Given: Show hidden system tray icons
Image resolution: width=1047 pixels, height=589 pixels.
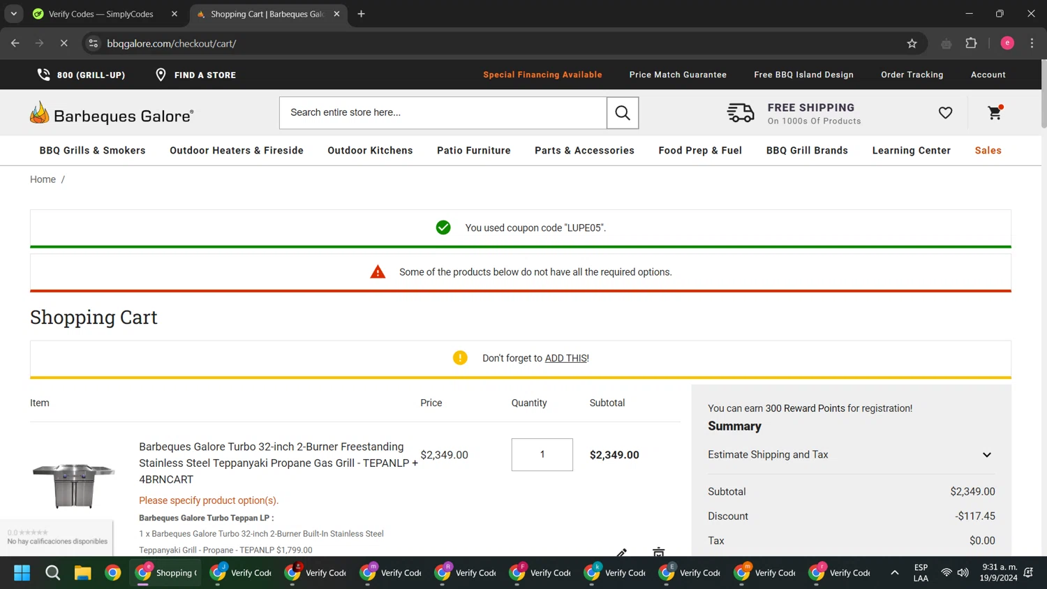Looking at the screenshot, I should pos(894,573).
